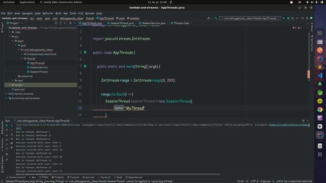Switch to SessionThread.java editor tab

pos(121,23)
